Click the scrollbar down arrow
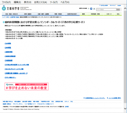This screenshot has height=113, width=127. pyautogui.click(x=125, y=108)
